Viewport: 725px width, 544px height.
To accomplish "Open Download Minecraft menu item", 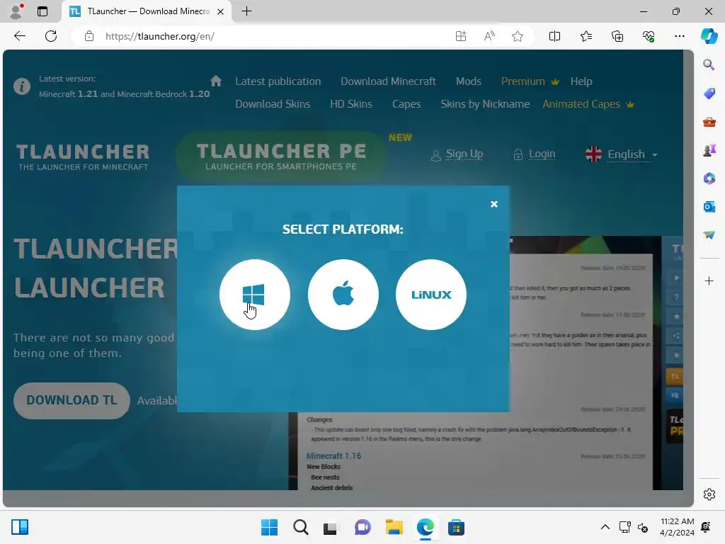I will click(x=388, y=81).
